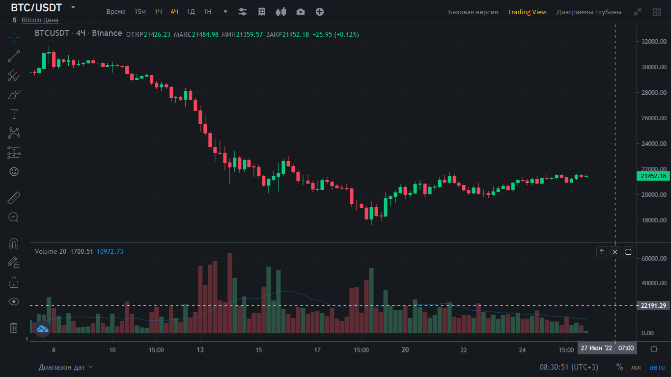671x377 pixels.
Task: Open indicator settings sliders icon
Action: pyautogui.click(x=242, y=12)
